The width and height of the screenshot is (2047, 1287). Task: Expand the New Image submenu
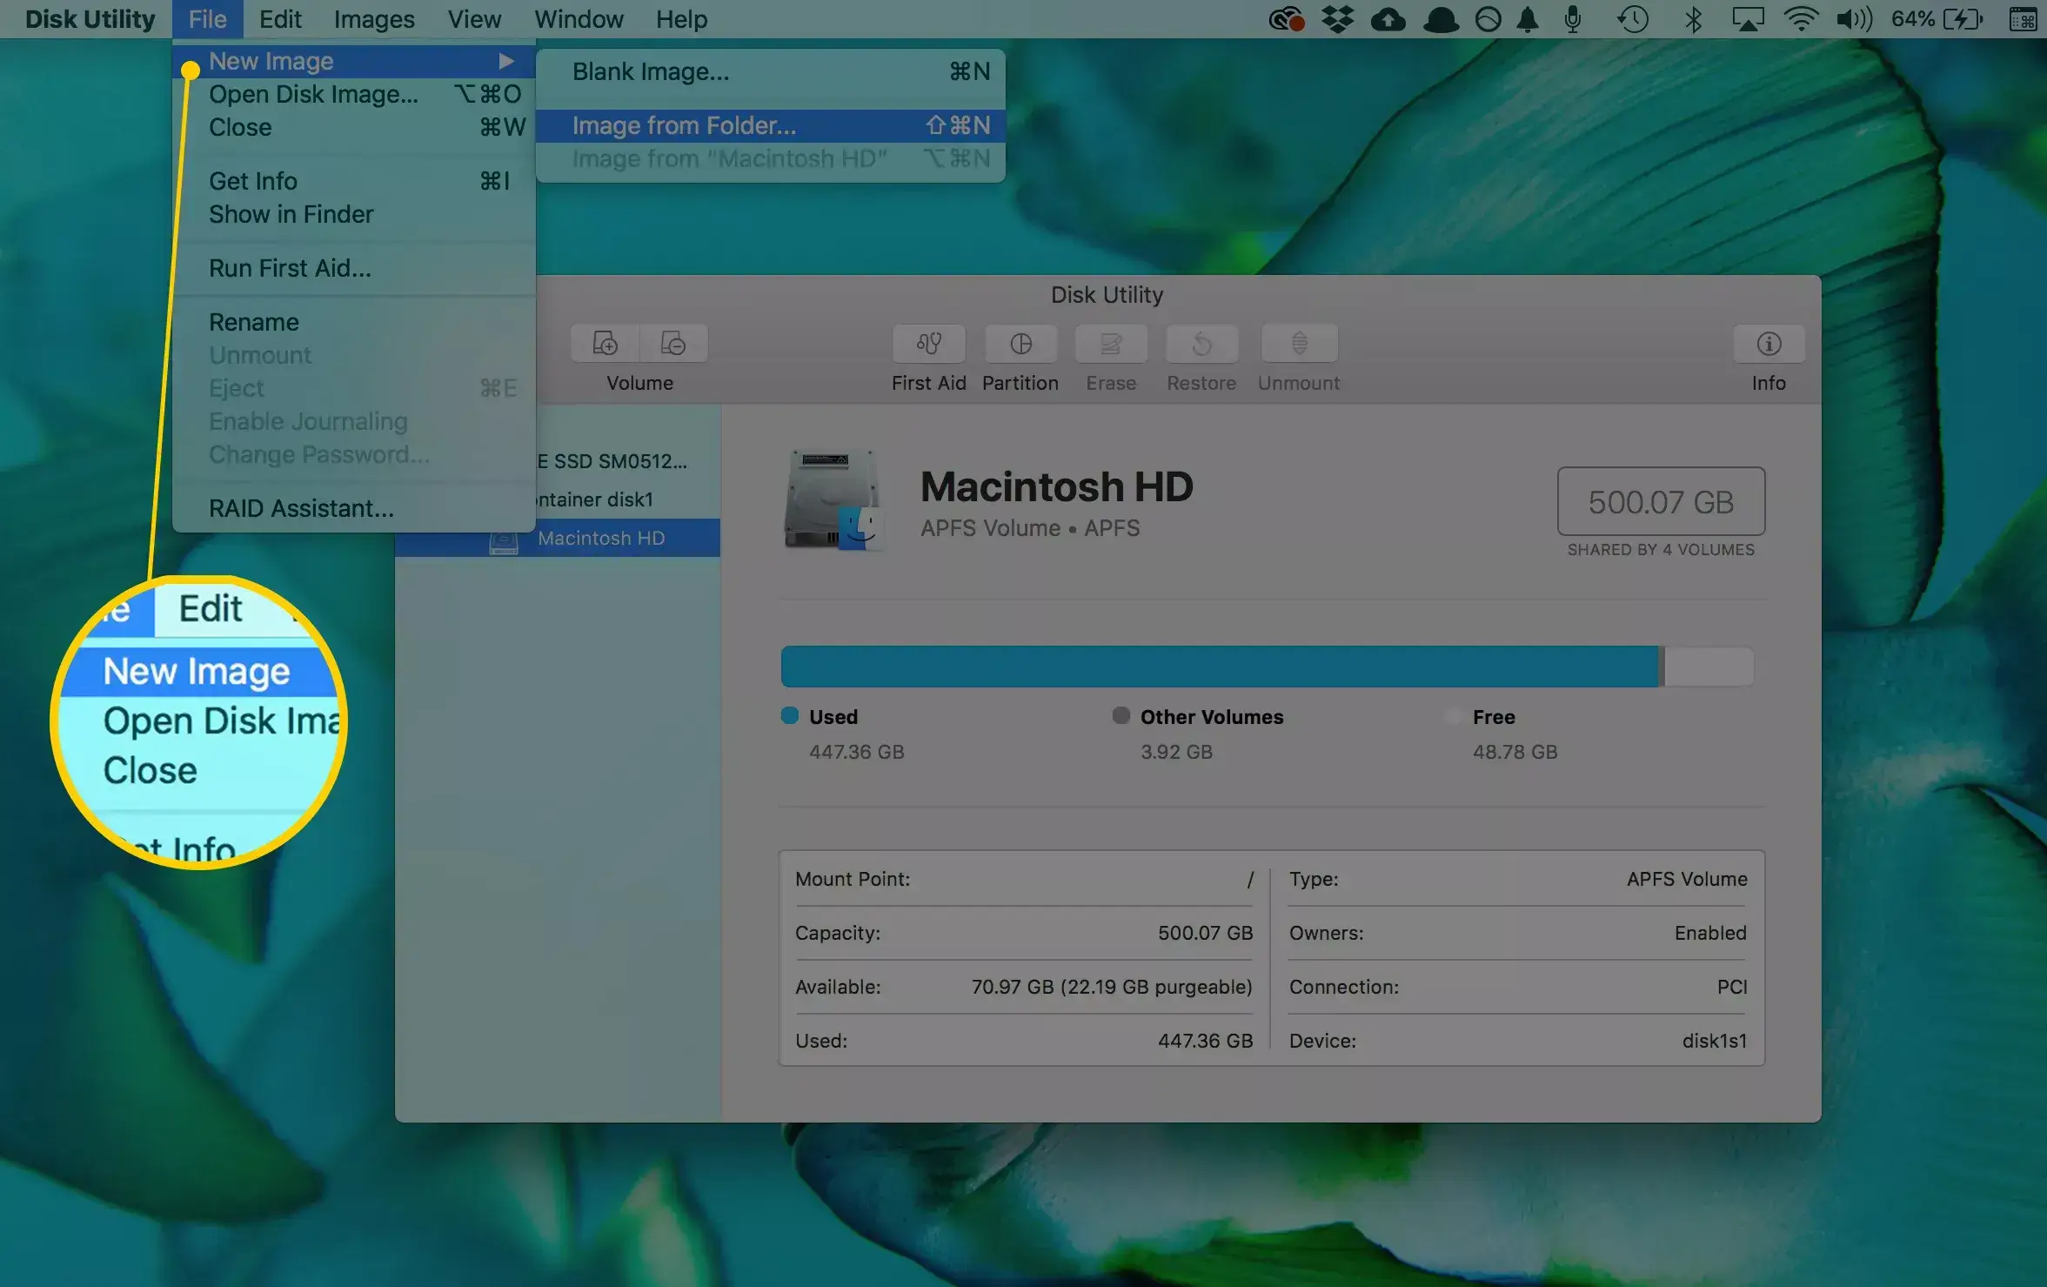click(271, 59)
